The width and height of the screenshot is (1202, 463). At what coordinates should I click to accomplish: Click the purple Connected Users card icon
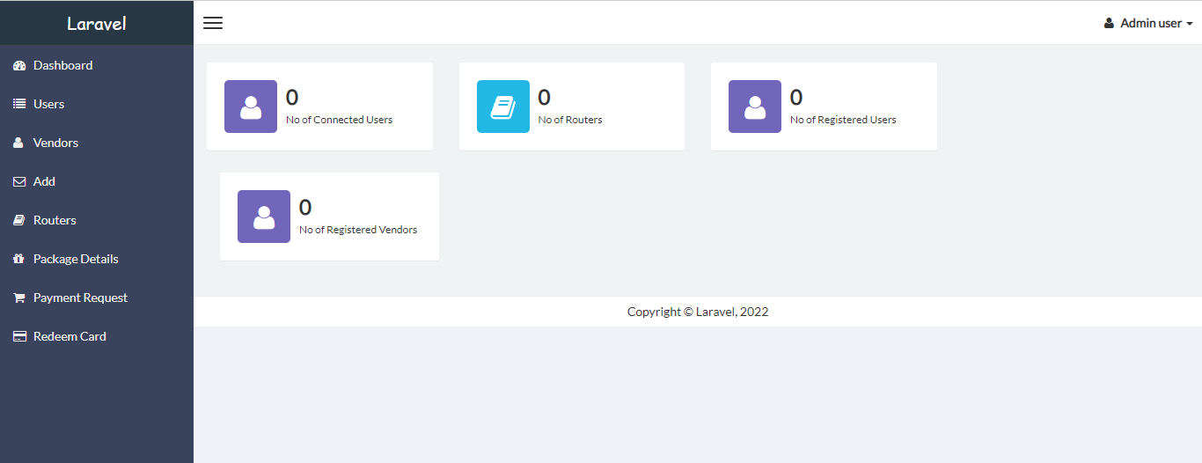point(251,107)
